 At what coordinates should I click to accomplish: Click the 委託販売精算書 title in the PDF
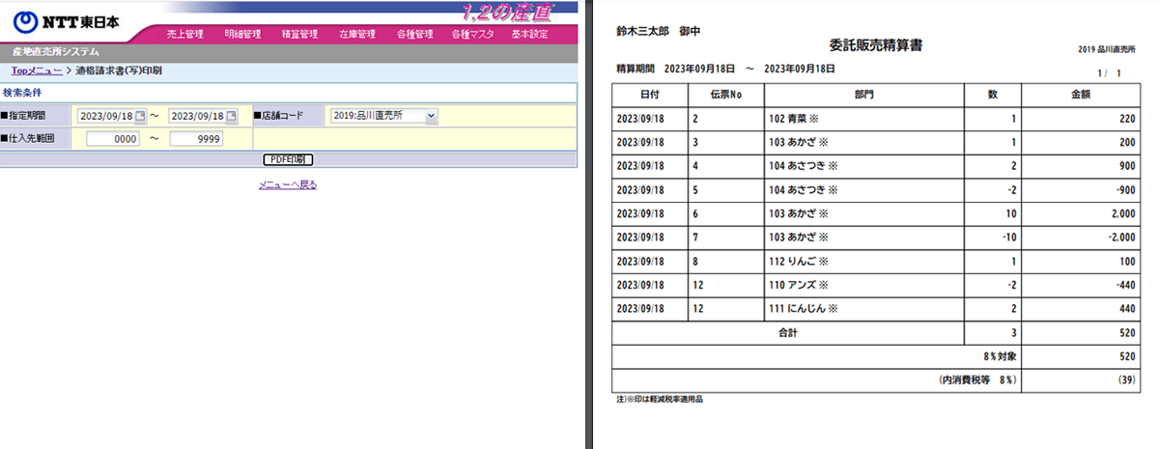click(x=875, y=44)
